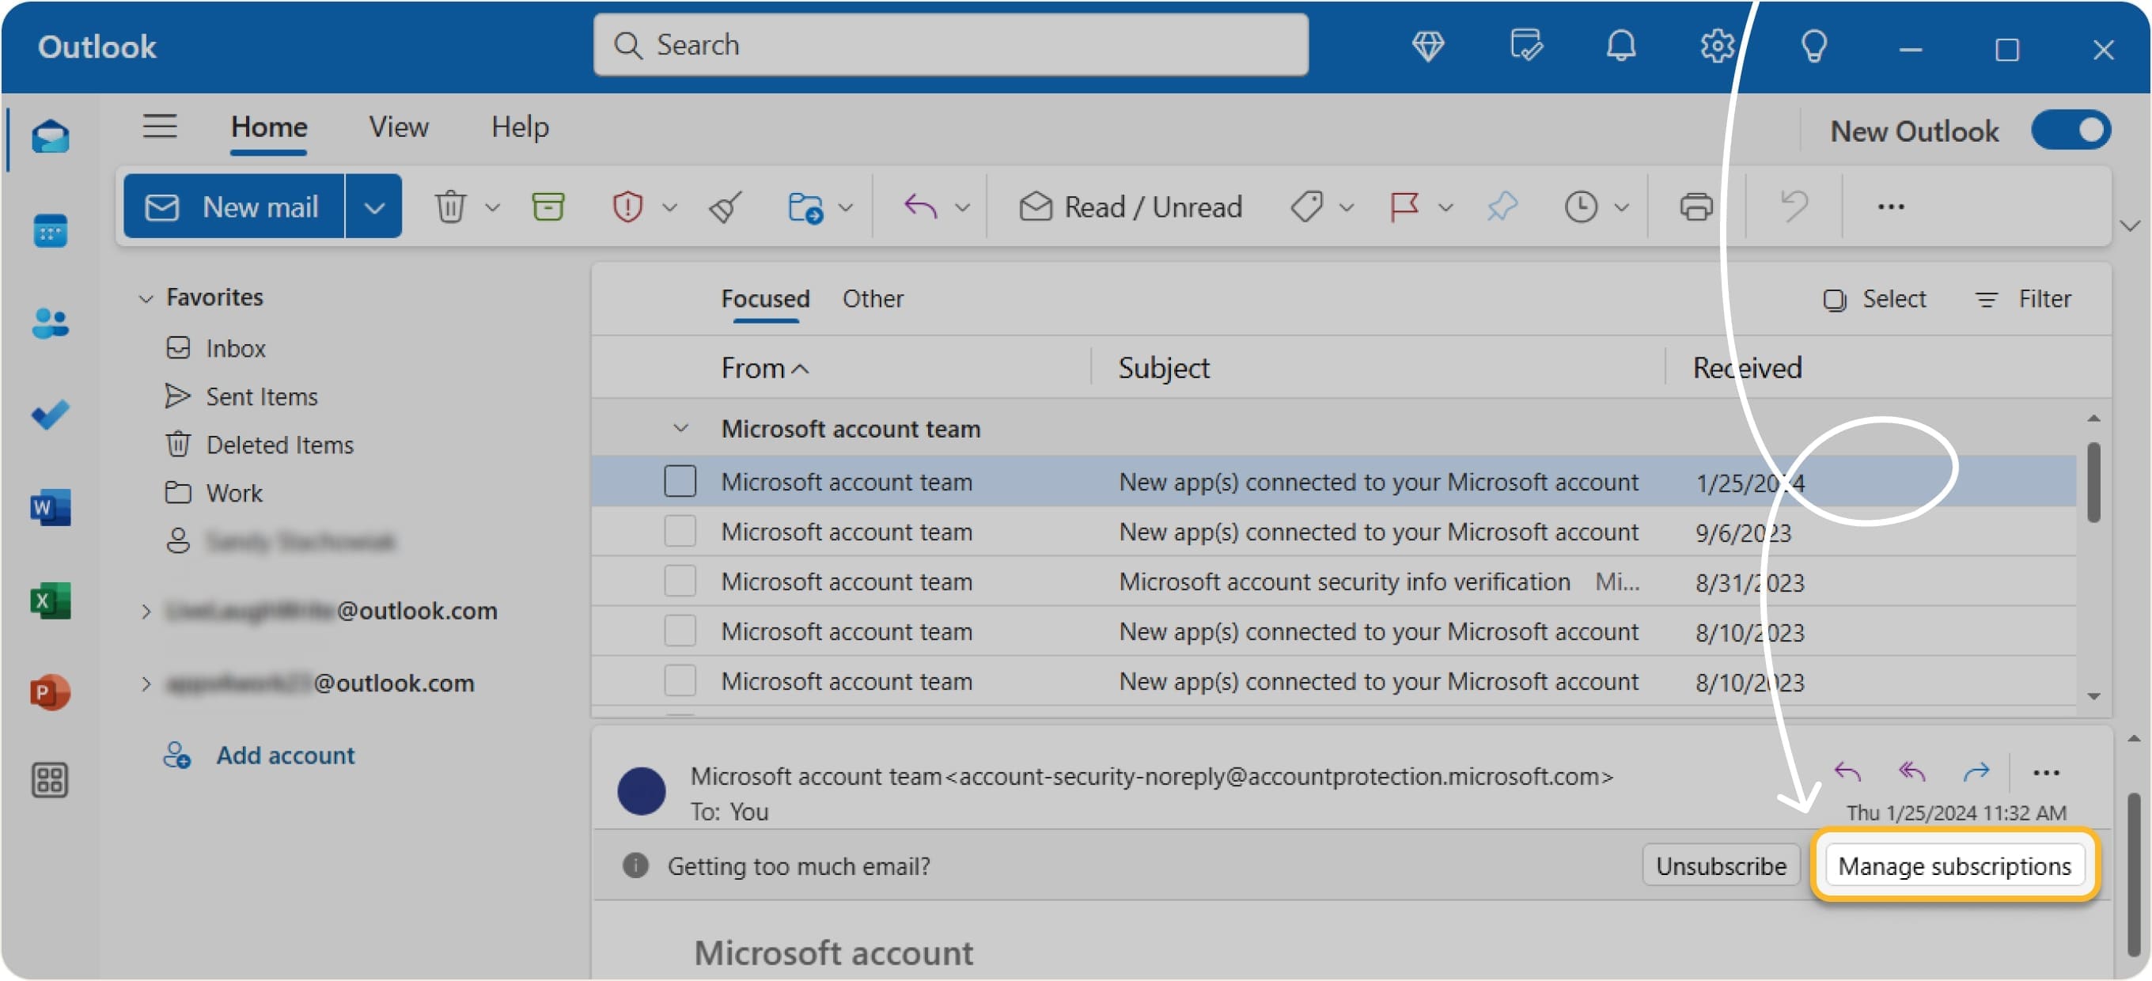Switch to the Other inbox tab

(872, 298)
